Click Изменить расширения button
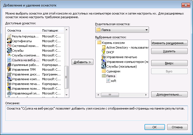The image size is (193, 135). pyautogui.click(x=169, y=43)
